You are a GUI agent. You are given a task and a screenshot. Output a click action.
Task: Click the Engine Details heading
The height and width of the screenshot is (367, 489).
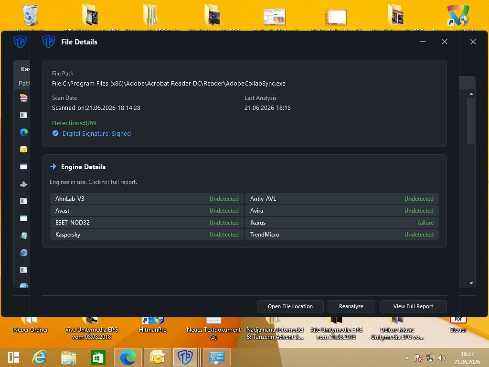83,167
